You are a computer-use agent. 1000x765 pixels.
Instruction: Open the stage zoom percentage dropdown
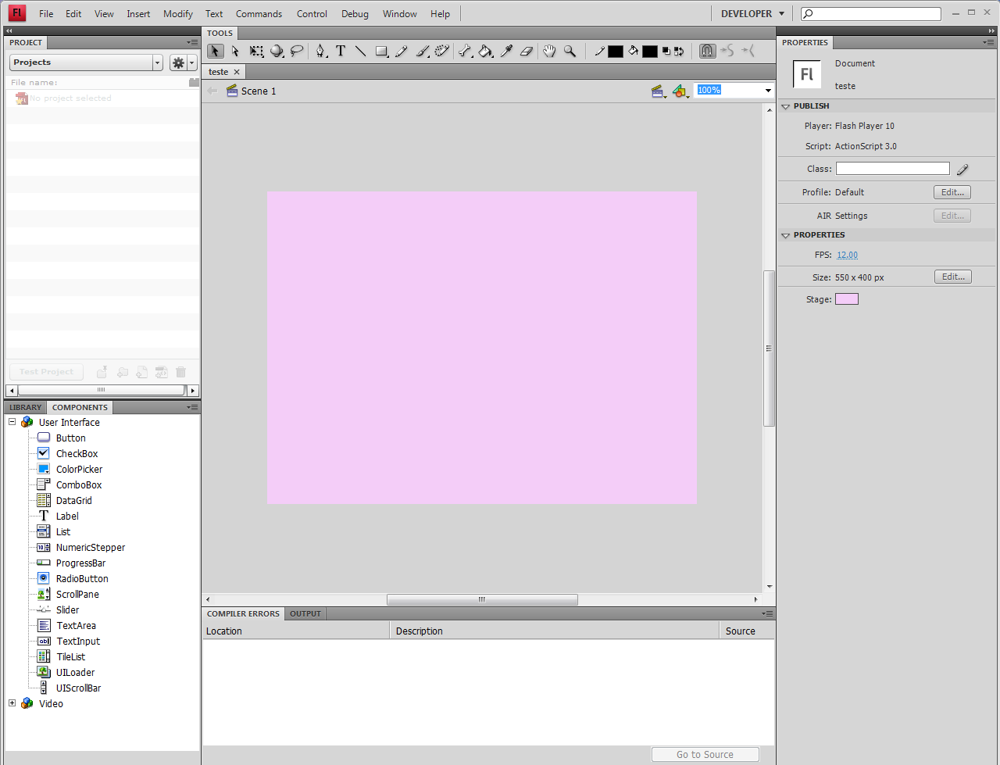pos(768,91)
